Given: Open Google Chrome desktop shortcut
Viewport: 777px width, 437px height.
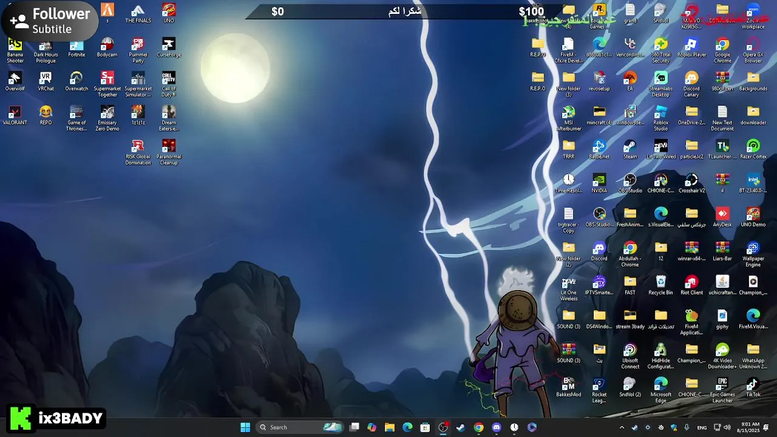Looking at the screenshot, I should pyautogui.click(x=722, y=50).
